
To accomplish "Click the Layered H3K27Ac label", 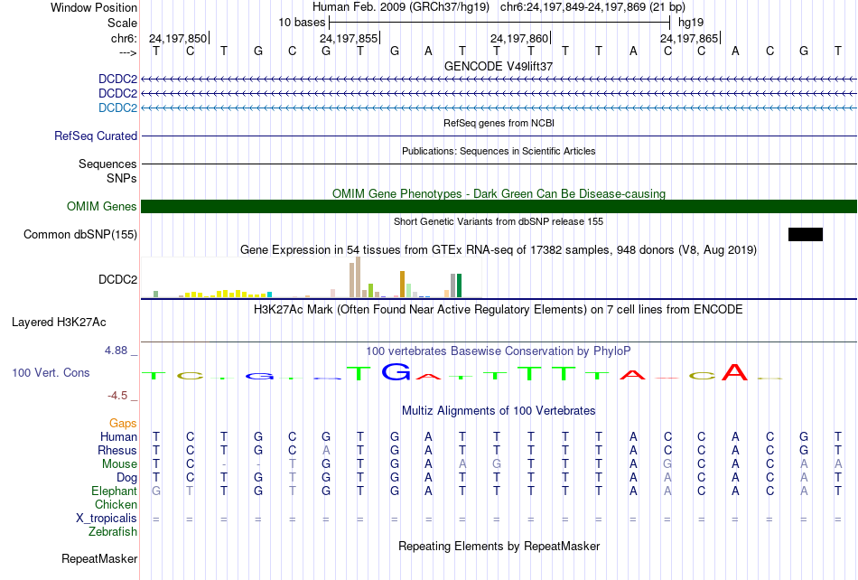I will [x=59, y=323].
